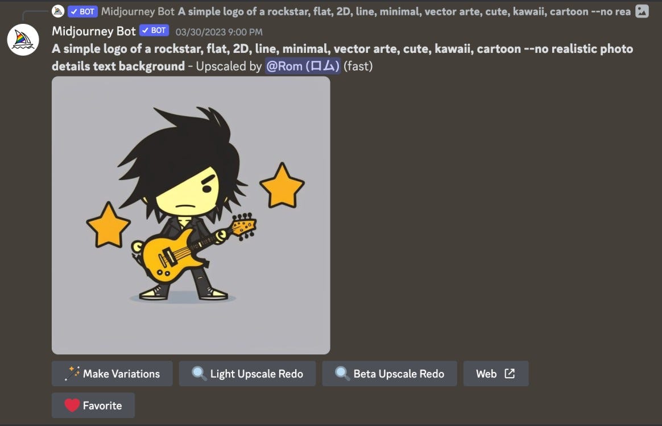Click the message timestamp 03/30/2023 9:00 PM
This screenshot has height=426, width=662.
coord(219,32)
